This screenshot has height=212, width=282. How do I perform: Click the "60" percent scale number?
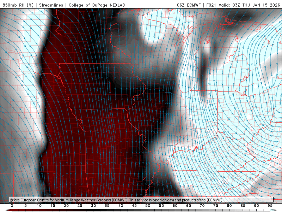[175, 206]
